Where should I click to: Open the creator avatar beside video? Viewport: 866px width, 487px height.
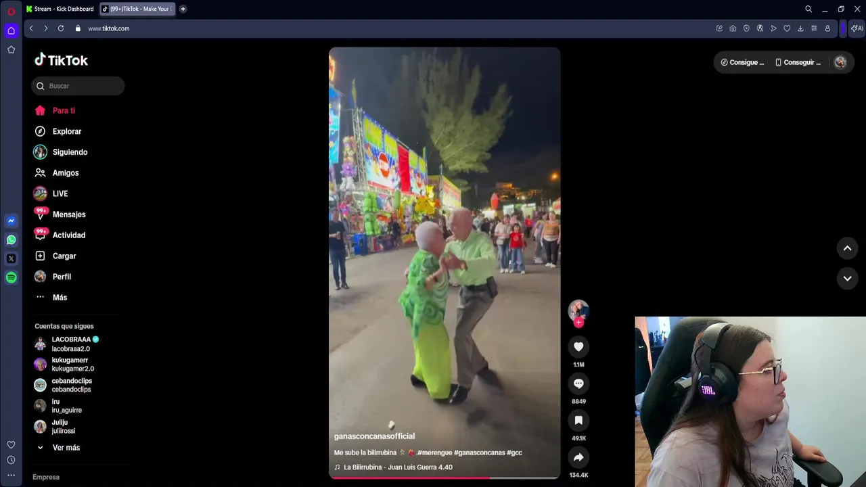coord(578,310)
